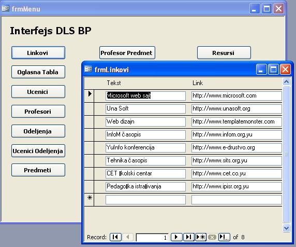Viewport: 296px width, 247px height.
Task: Go to first record in navigation bar
Action: 115,237
